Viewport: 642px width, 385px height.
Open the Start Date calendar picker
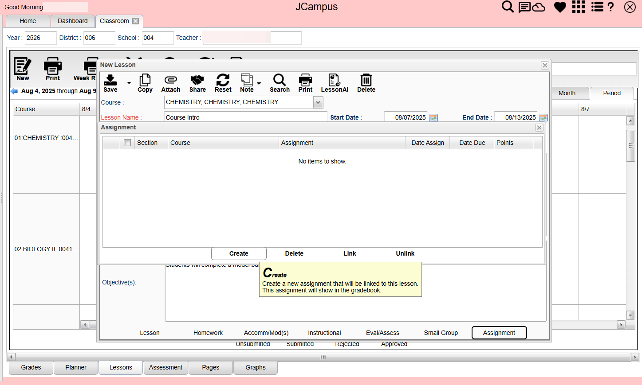tap(433, 117)
